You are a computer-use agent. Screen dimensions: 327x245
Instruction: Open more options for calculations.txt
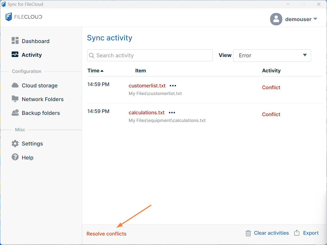tap(172, 113)
